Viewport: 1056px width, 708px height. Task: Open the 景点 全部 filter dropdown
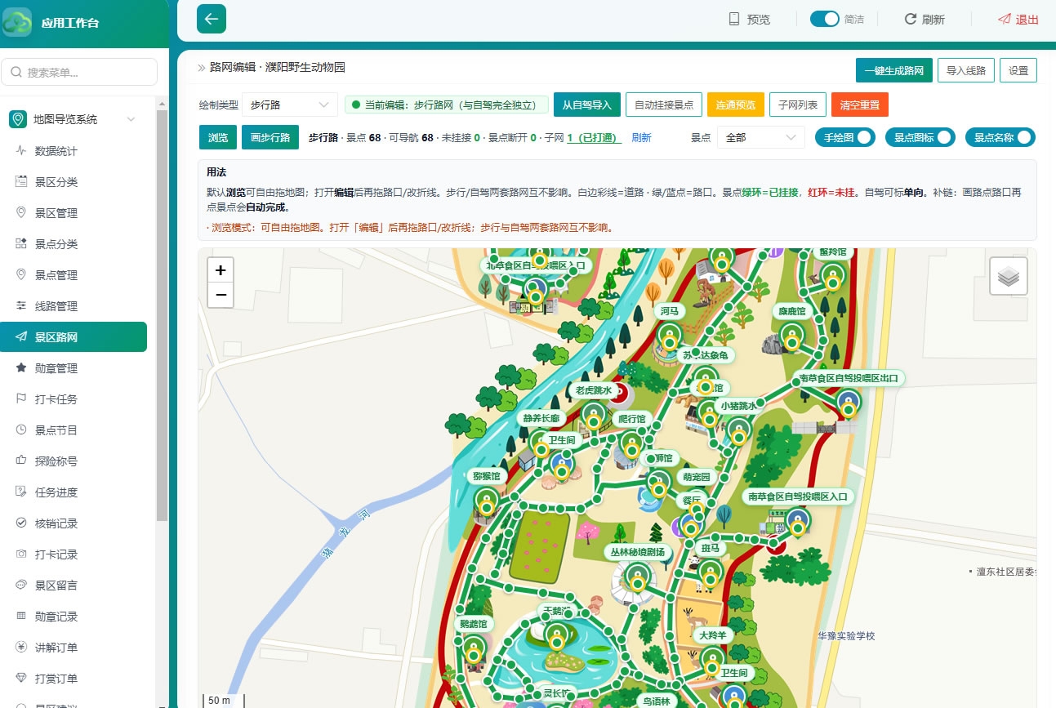click(x=761, y=137)
